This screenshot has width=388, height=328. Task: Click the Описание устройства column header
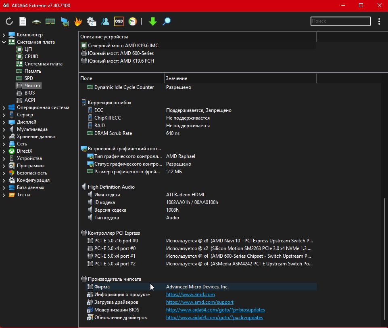coord(198,37)
